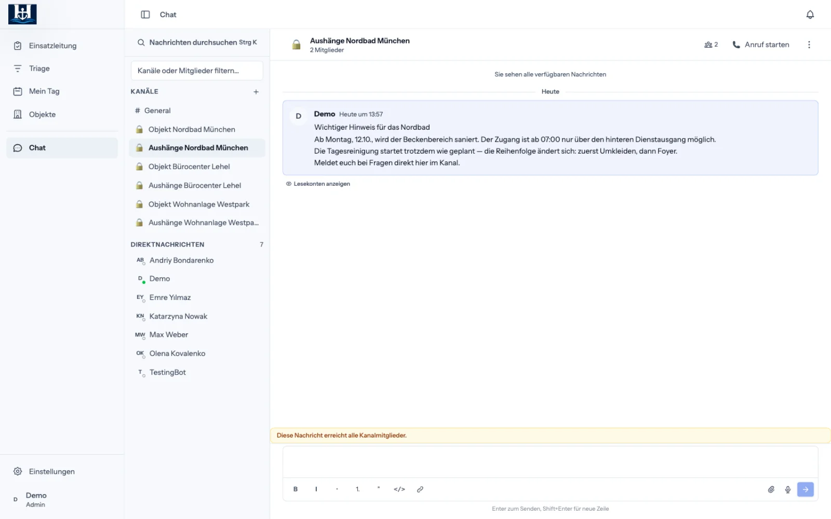Send the message with arrow button
Image resolution: width=831 pixels, height=519 pixels.
point(806,489)
